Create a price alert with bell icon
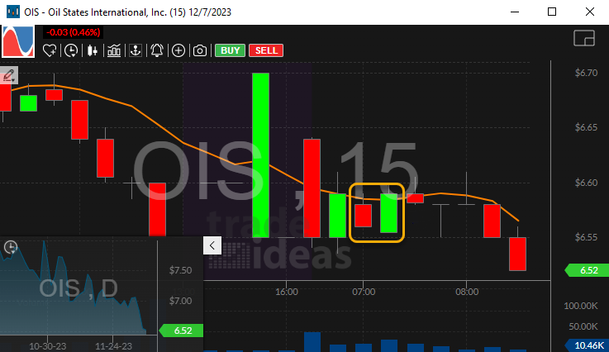This screenshot has width=609, height=352. pyautogui.click(x=157, y=50)
